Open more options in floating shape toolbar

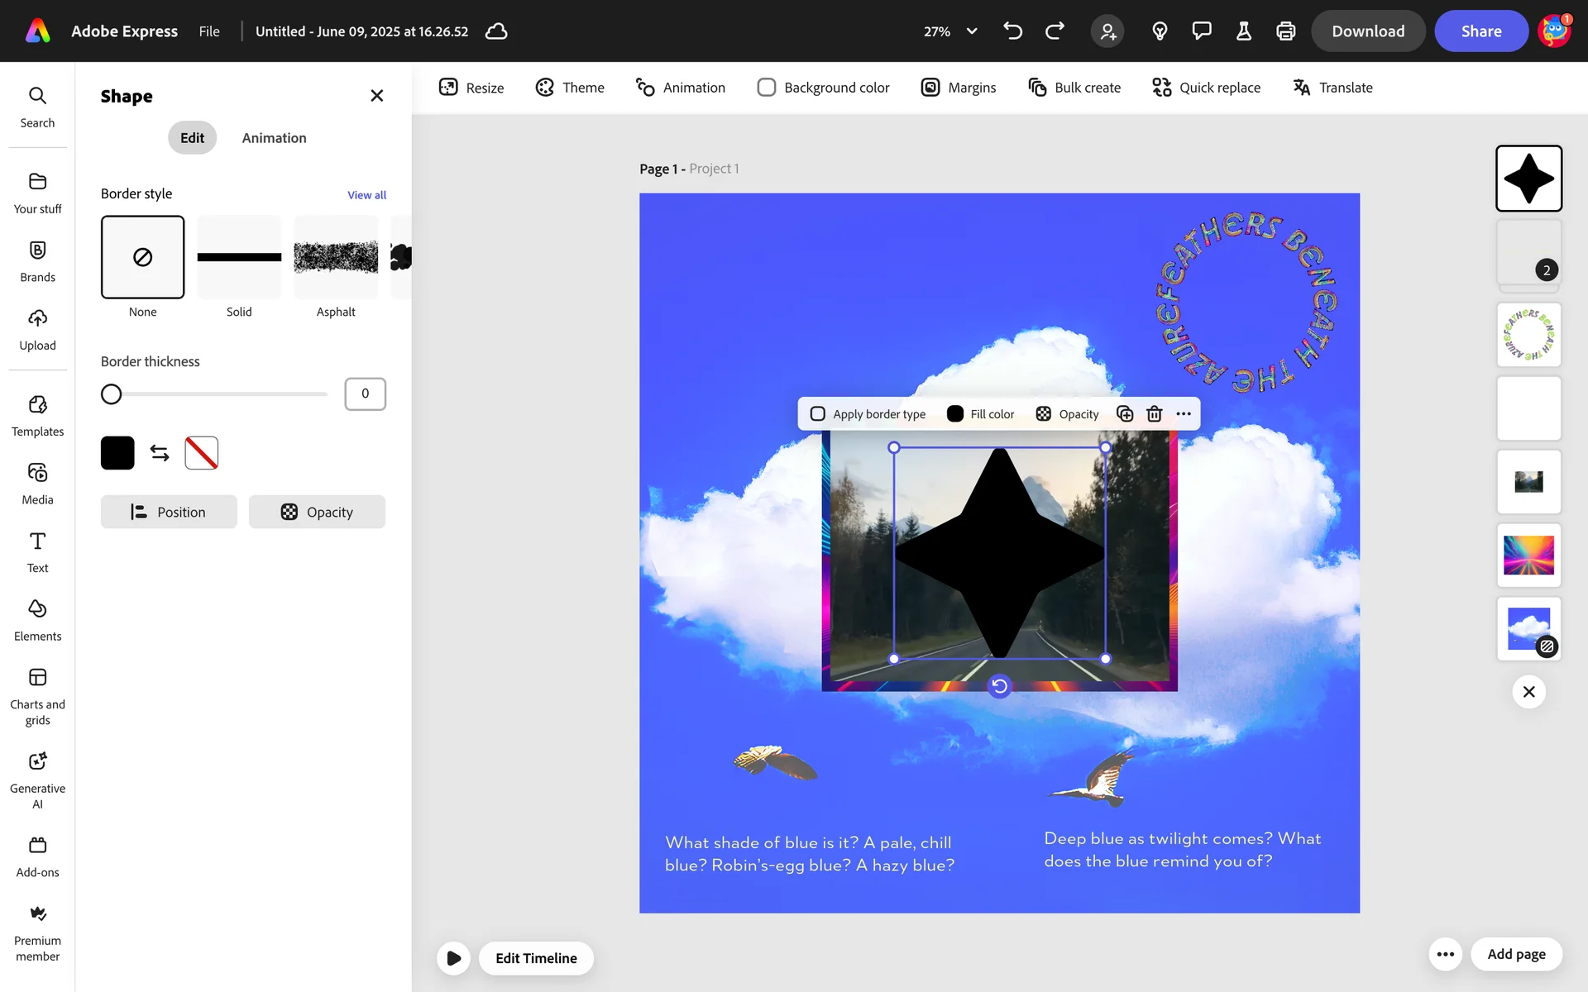[x=1184, y=414]
